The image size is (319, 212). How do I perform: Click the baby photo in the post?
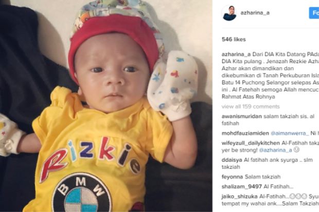pos(106,106)
